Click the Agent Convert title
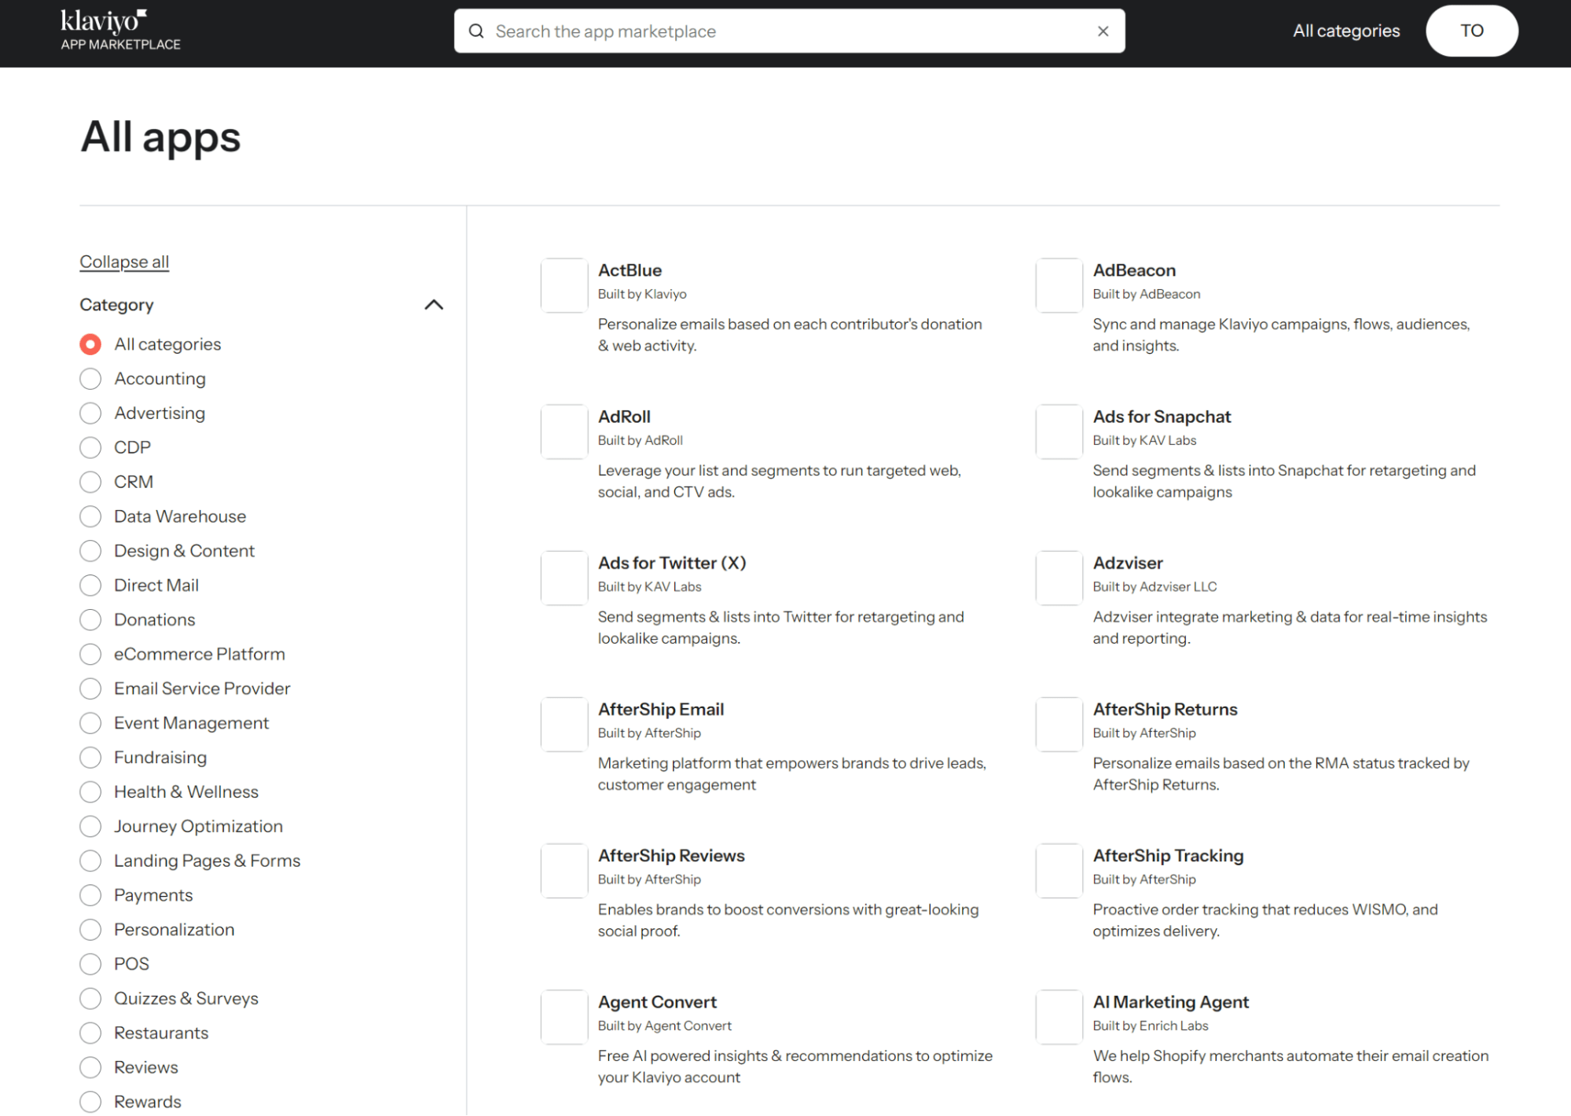Screen dimensions: 1571x1116 pos(657,1002)
